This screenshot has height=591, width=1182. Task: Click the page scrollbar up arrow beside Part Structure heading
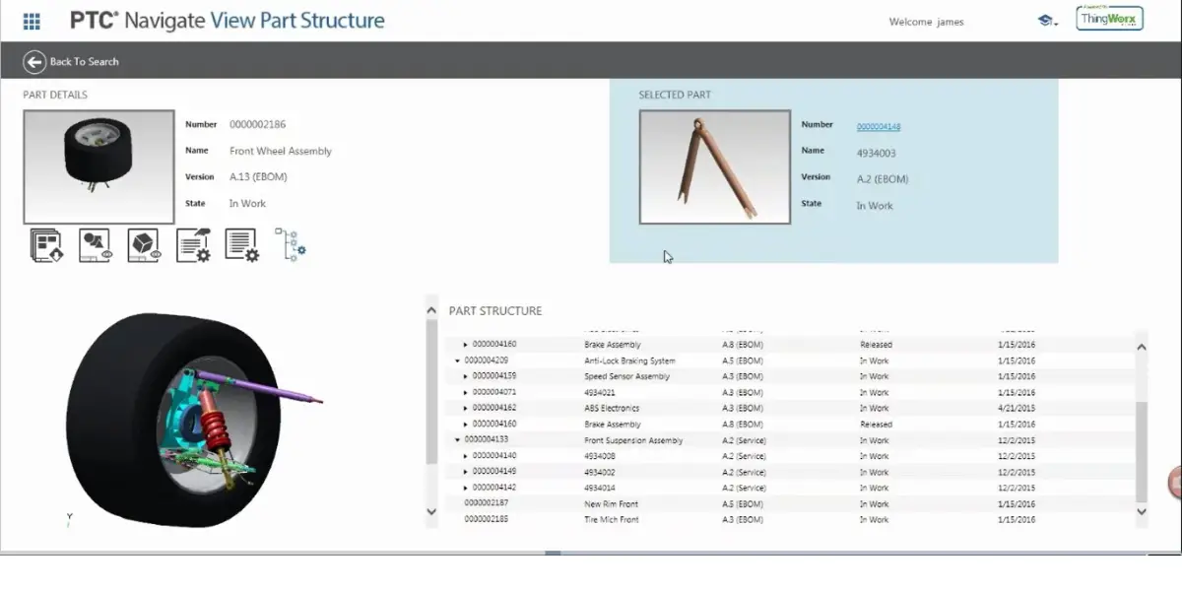tap(431, 310)
